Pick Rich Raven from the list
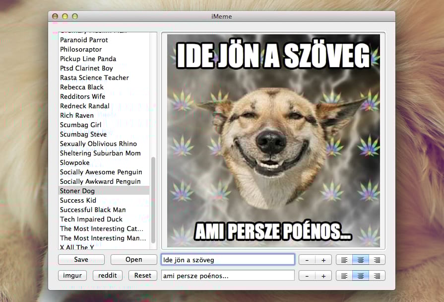The width and height of the screenshot is (444, 302). [104, 115]
